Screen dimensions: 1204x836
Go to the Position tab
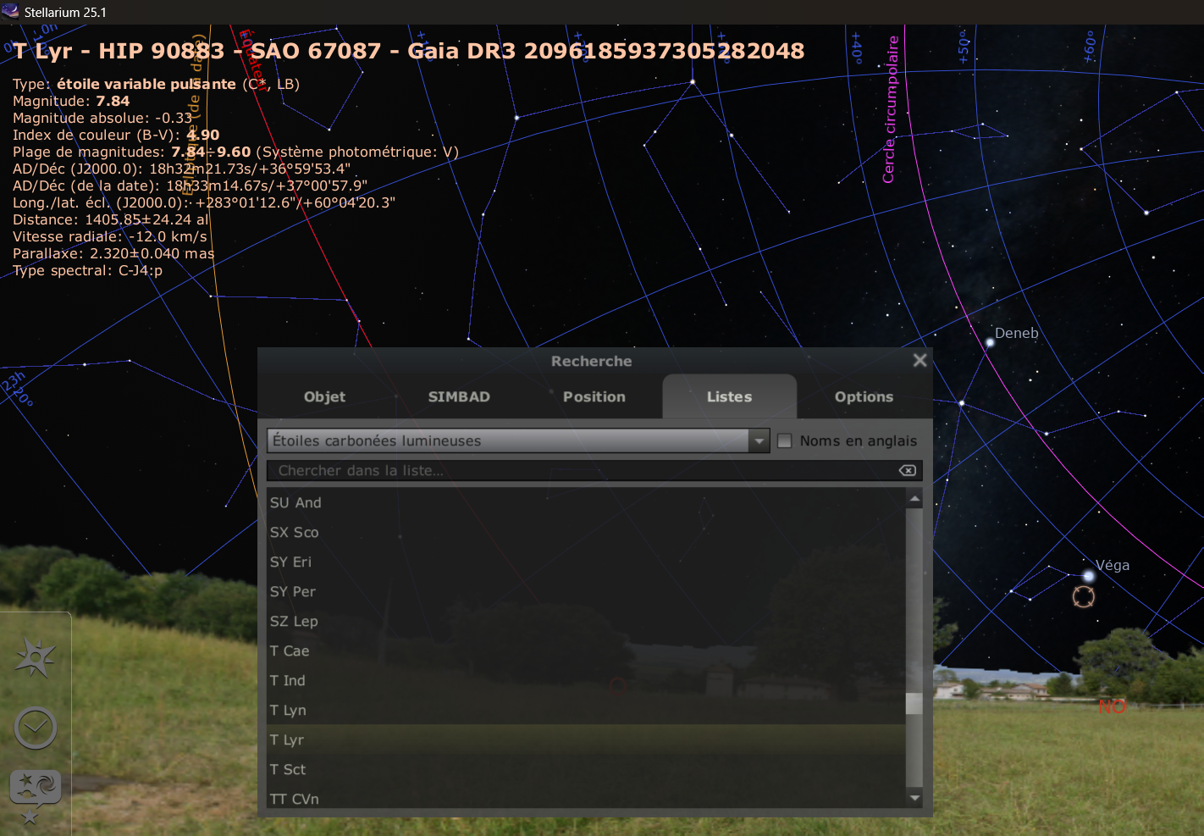(x=594, y=396)
